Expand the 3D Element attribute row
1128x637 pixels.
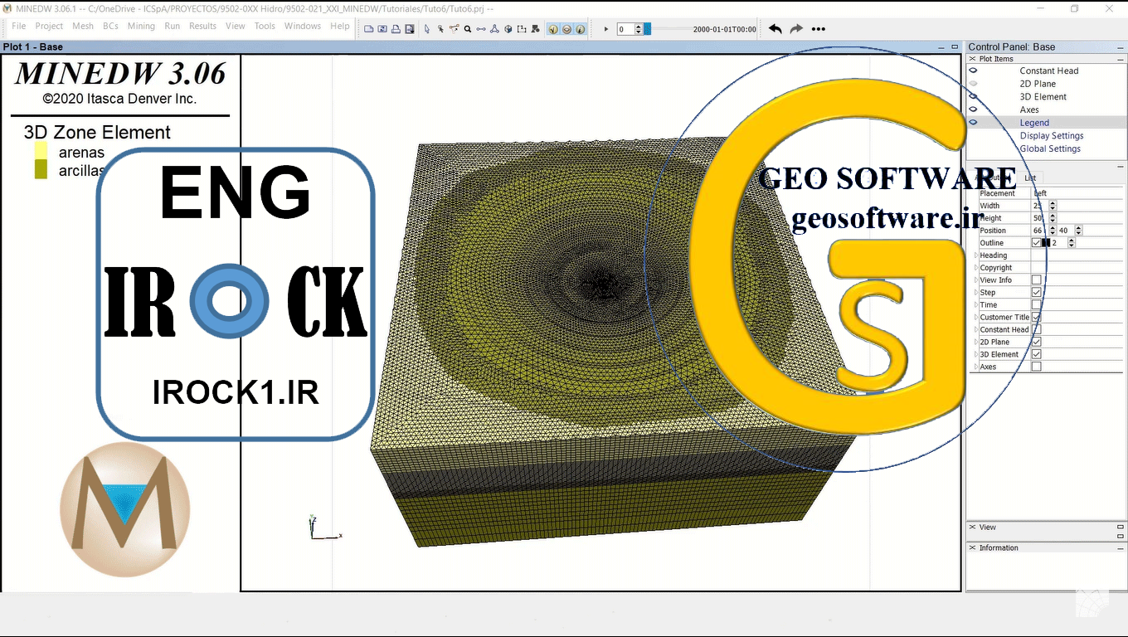pyautogui.click(x=975, y=354)
